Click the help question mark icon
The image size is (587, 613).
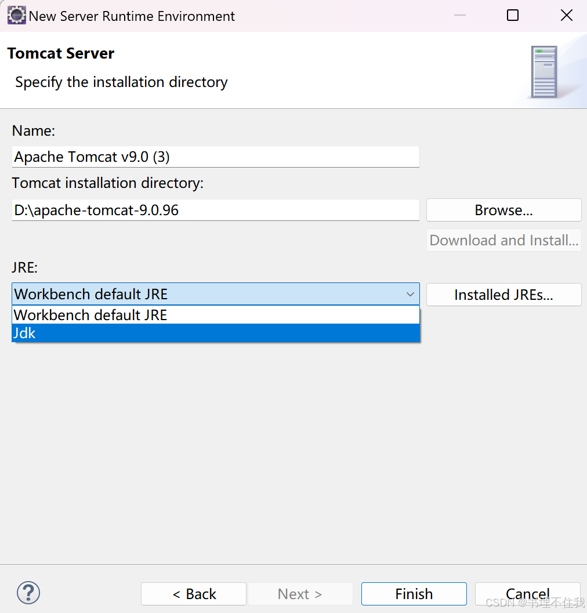click(28, 593)
